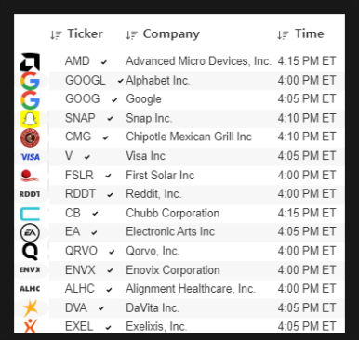Open the Visa logo icon
The image size is (359, 340).
[x=30, y=157]
